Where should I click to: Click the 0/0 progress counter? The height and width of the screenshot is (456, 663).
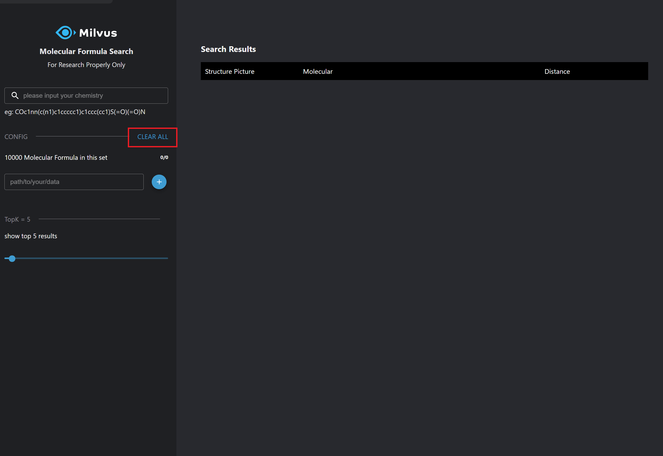pos(164,157)
